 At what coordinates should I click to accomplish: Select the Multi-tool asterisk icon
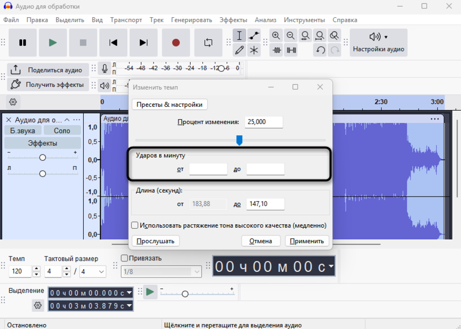pos(254,50)
